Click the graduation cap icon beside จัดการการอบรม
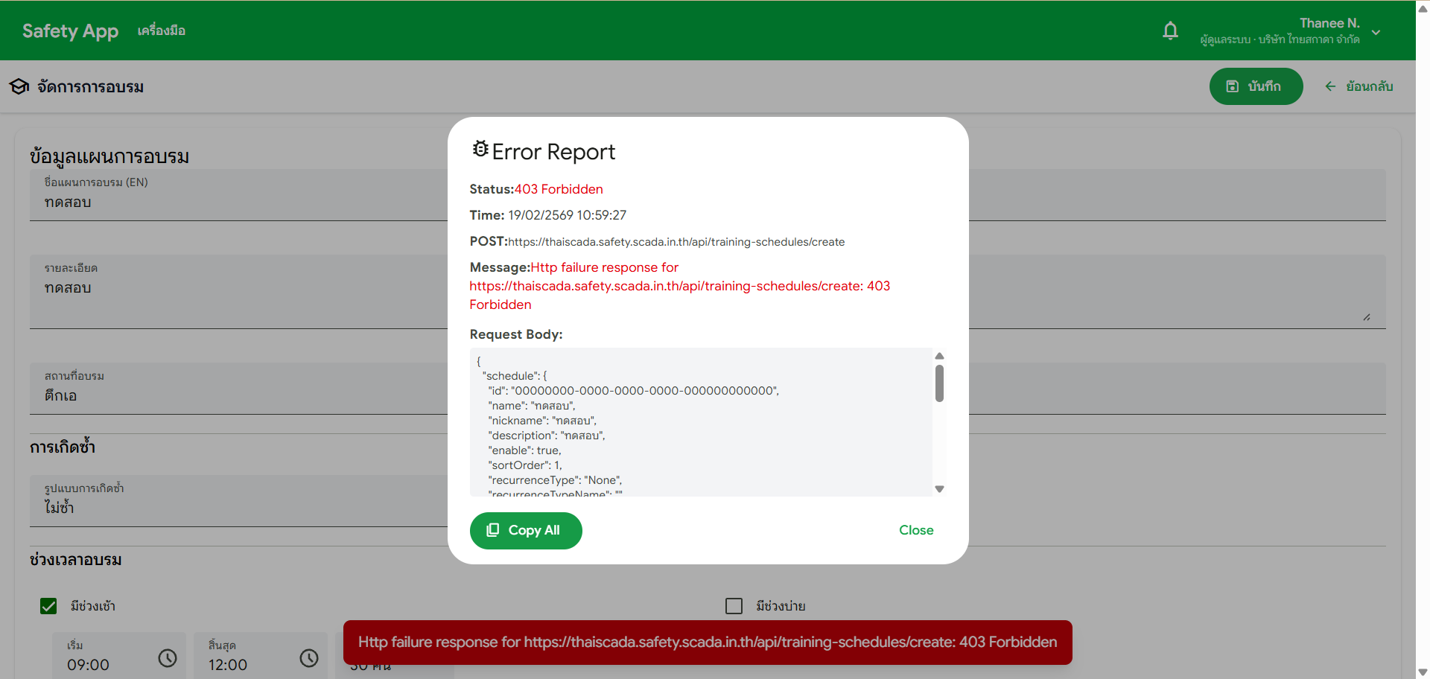1430x679 pixels. 19,86
